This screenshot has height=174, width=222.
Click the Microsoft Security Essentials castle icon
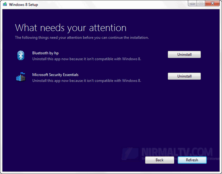21,77
